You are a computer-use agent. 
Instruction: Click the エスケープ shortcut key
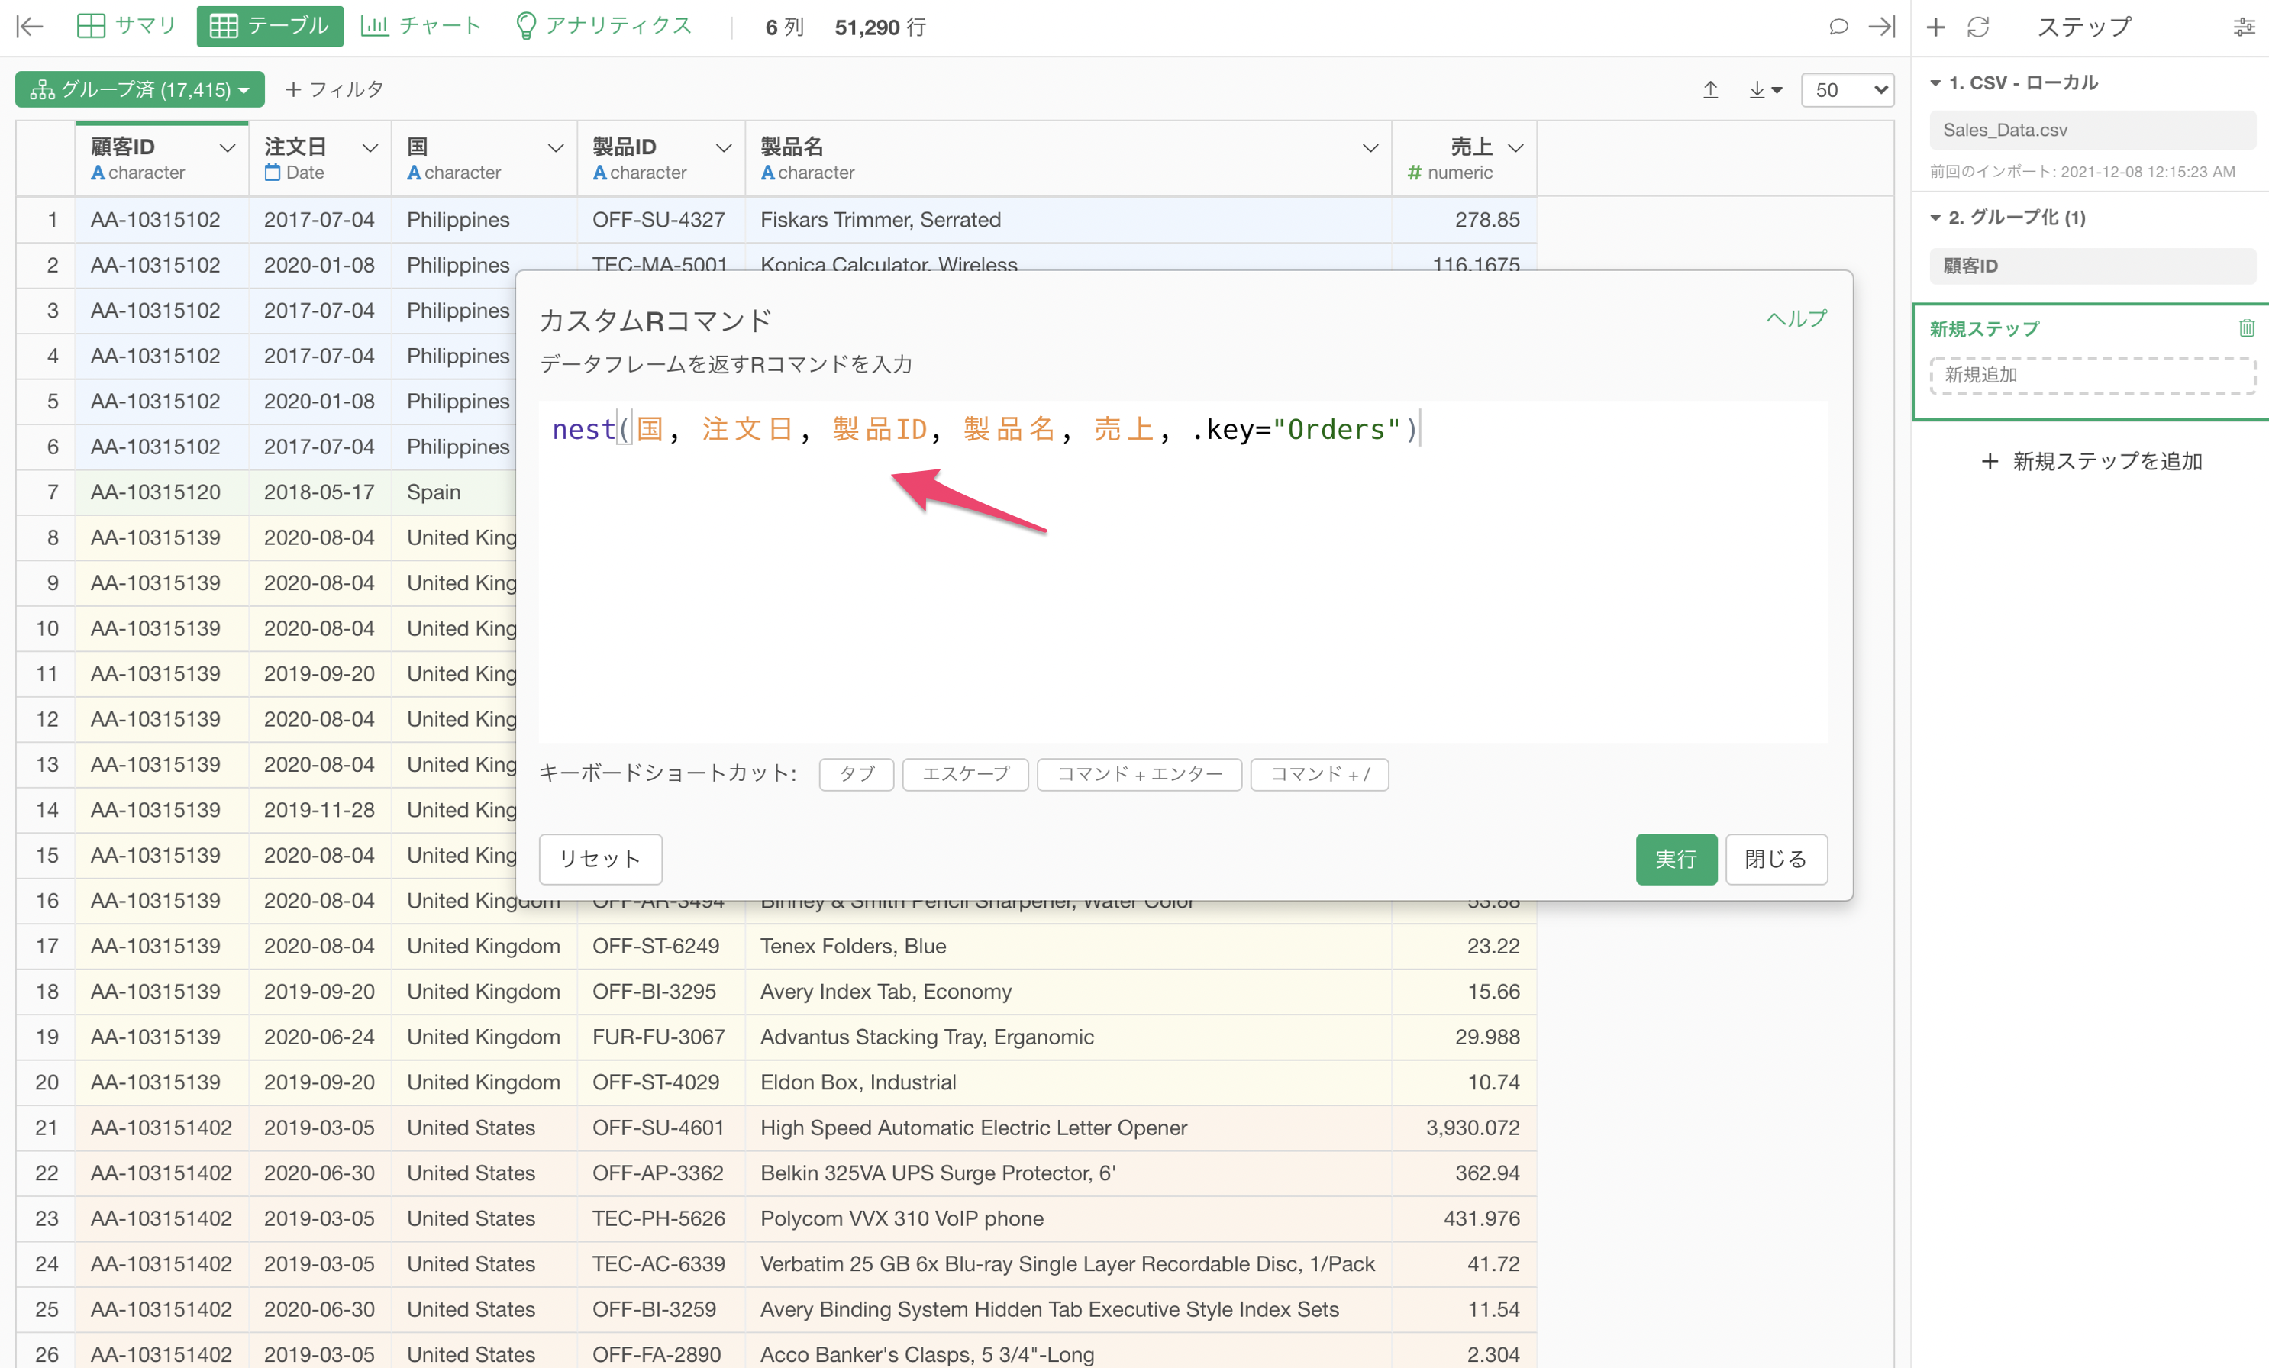(x=965, y=774)
